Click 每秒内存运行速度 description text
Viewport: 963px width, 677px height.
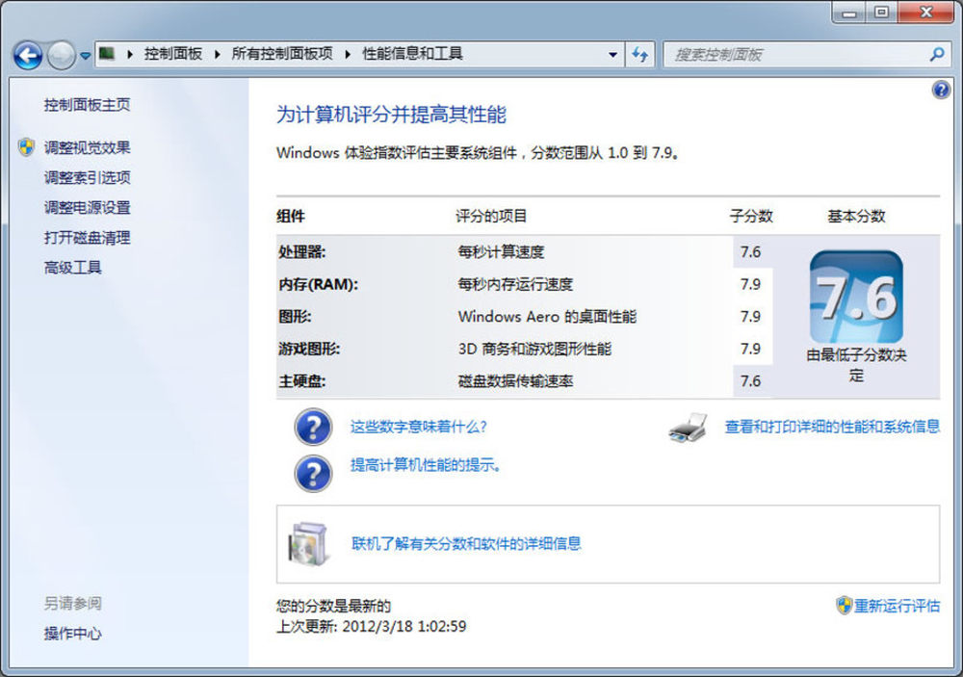click(x=515, y=284)
